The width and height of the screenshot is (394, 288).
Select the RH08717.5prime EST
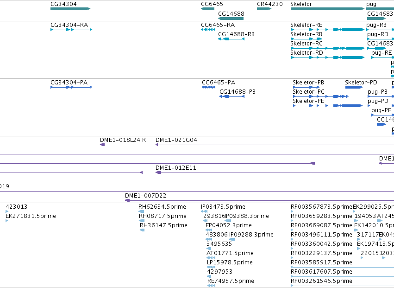click(142, 221)
